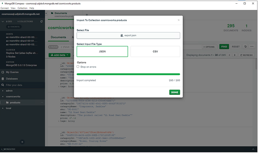Click the Filter your data field

[22, 85]
